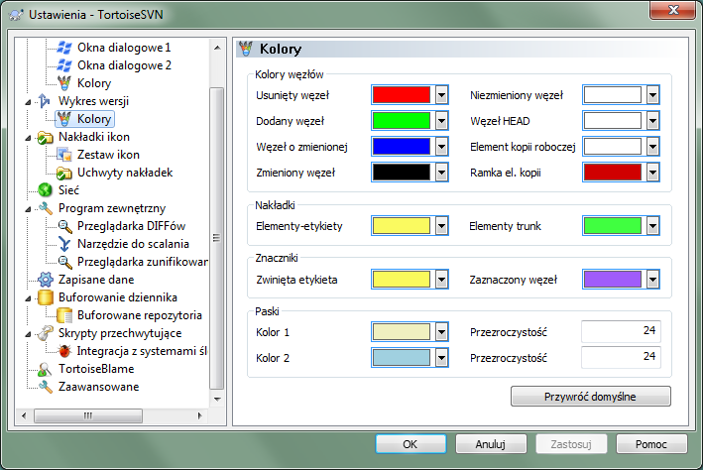Click the Okna dialogowe 2 icon
The height and width of the screenshot is (470, 703).
pos(64,65)
